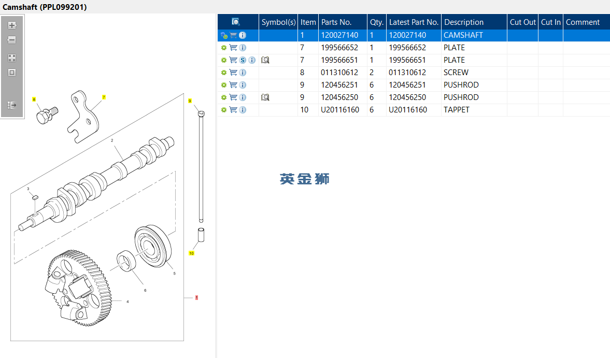Open info for PUSHROD 120456251
This screenshot has width=610, height=358.
pos(243,85)
